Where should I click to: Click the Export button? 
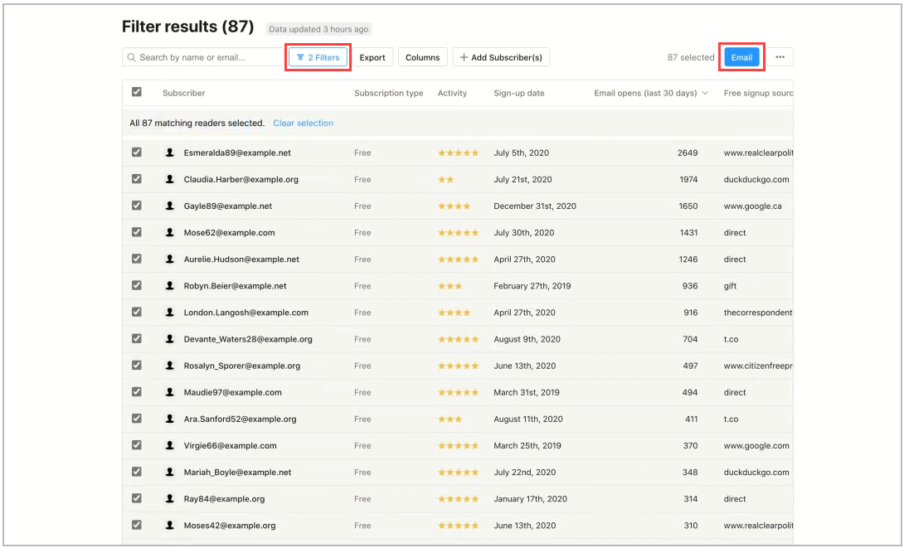[372, 57]
